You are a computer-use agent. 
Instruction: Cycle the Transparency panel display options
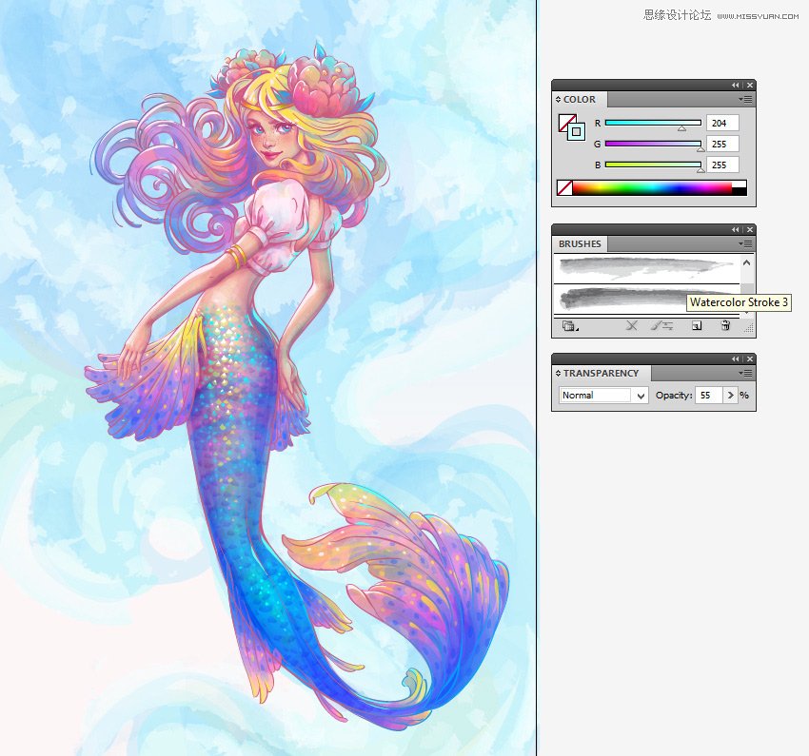(558, 373)
